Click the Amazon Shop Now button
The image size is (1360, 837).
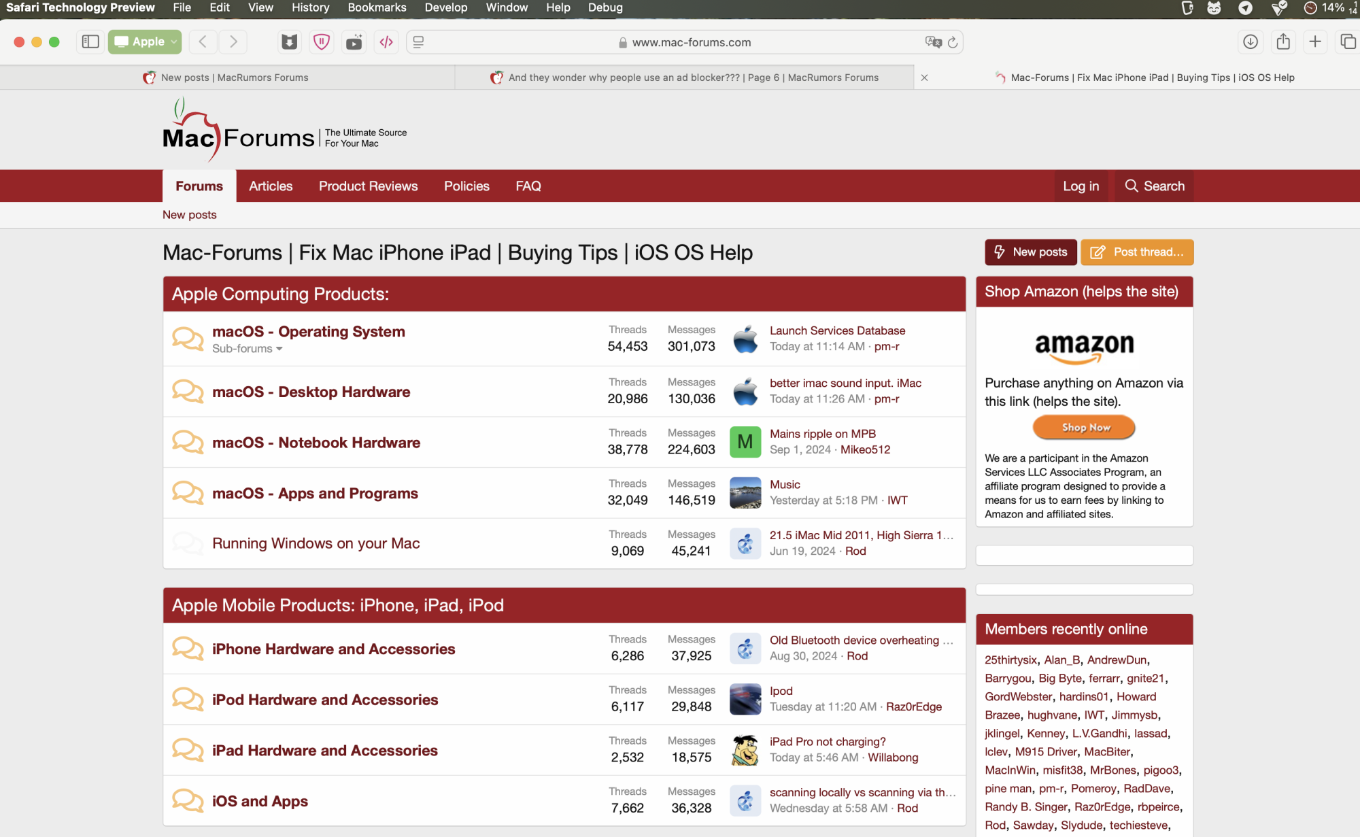[x=1084, y=428]
